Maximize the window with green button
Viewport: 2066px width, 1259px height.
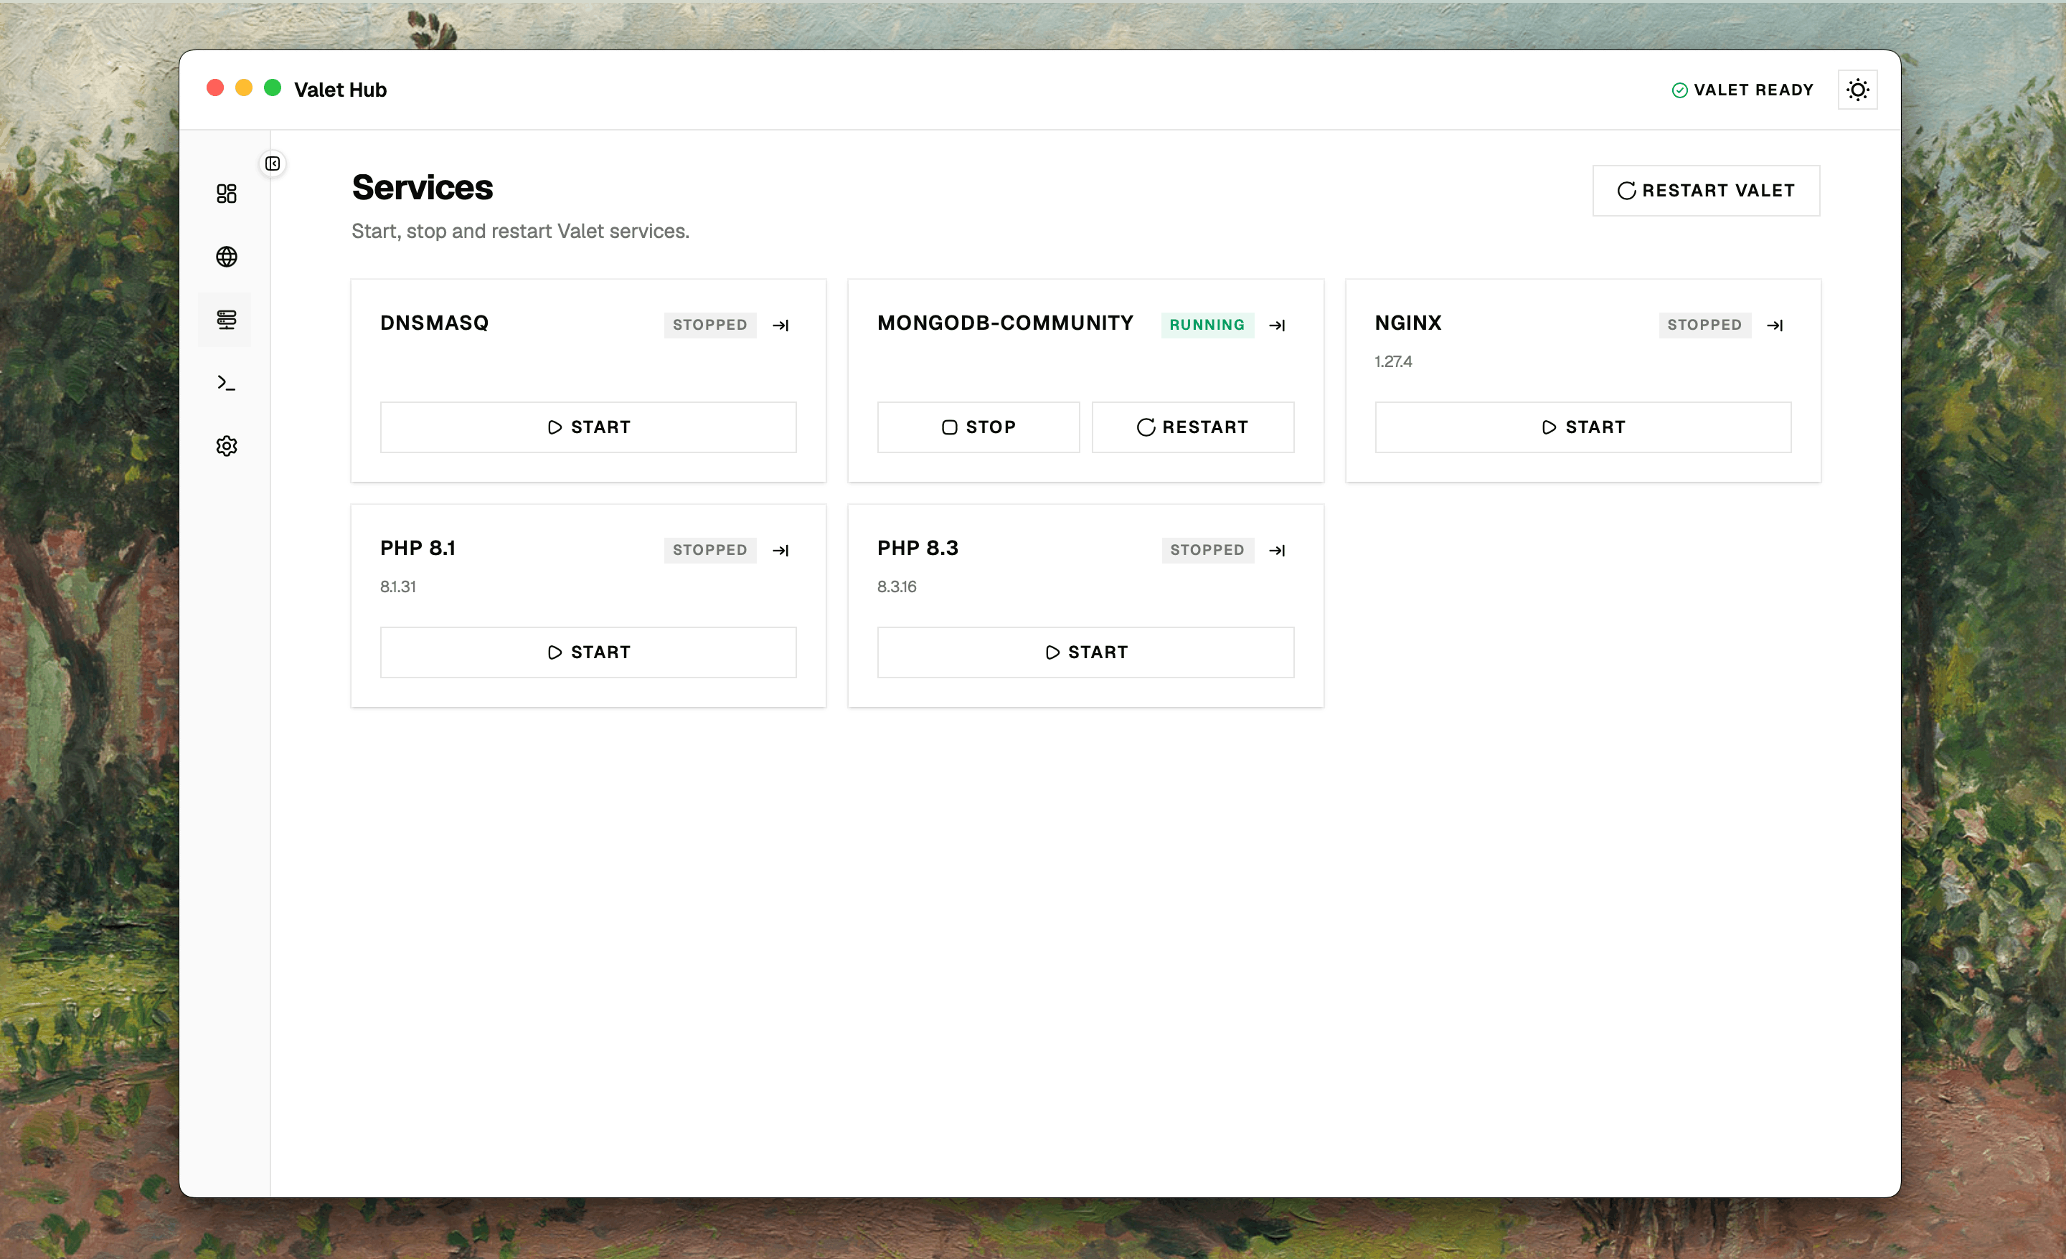(x=273, y=88)
